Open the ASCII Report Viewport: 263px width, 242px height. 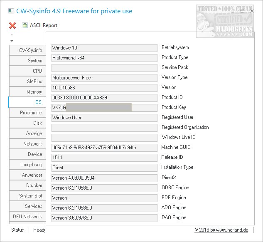(40, 25)
